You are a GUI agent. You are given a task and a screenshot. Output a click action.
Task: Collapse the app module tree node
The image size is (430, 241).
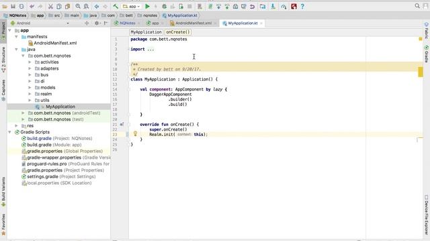pos(10,30)
